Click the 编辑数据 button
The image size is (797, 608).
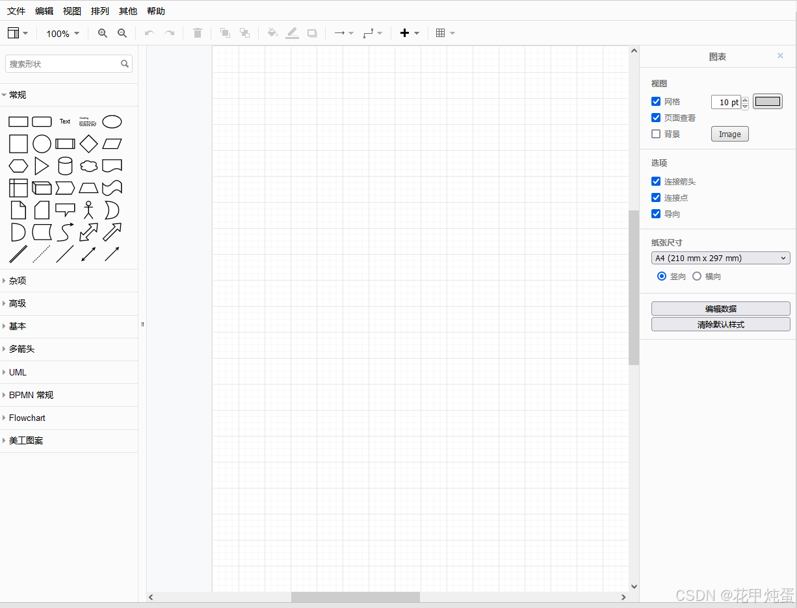720,308
